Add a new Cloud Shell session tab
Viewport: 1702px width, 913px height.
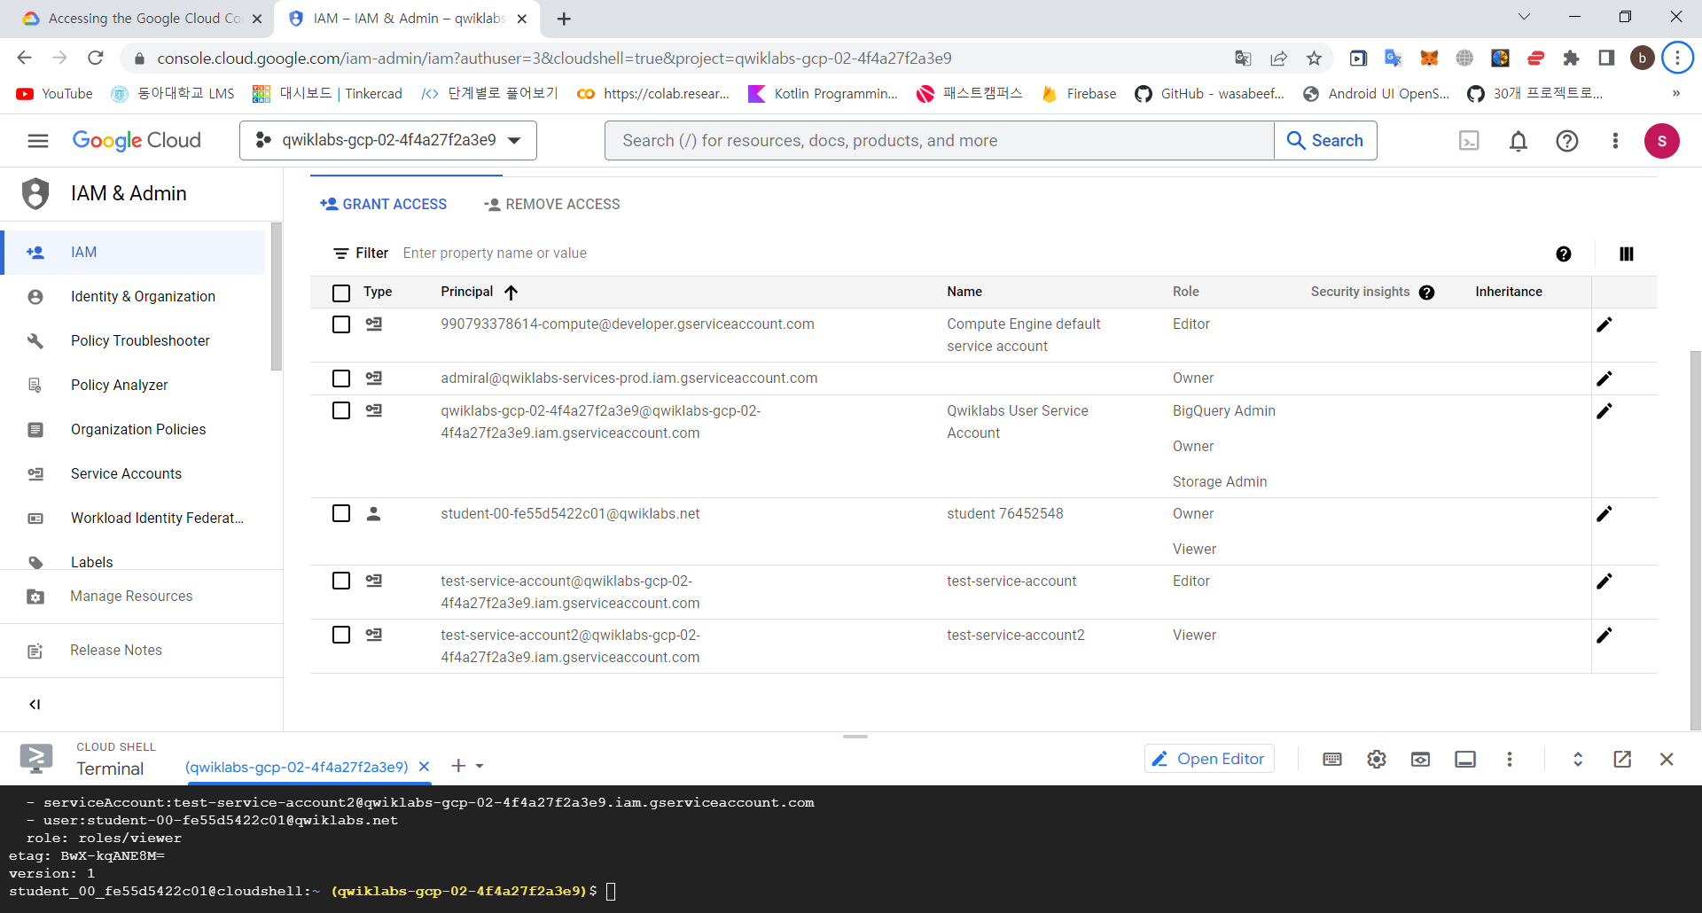point(458,766)
